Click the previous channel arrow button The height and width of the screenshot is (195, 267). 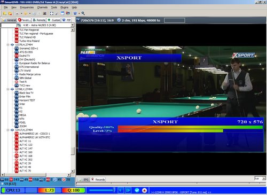click(x=121, y=190)
